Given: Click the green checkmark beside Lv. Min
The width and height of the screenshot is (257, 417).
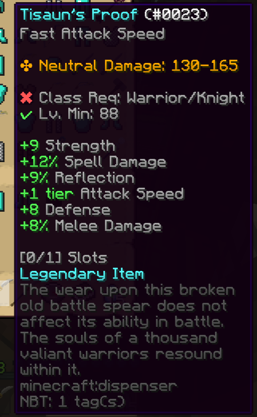Looking at the screenshot, I should [26, 115].
